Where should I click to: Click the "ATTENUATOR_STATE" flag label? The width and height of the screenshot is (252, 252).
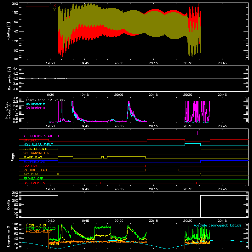click(38, 136)
